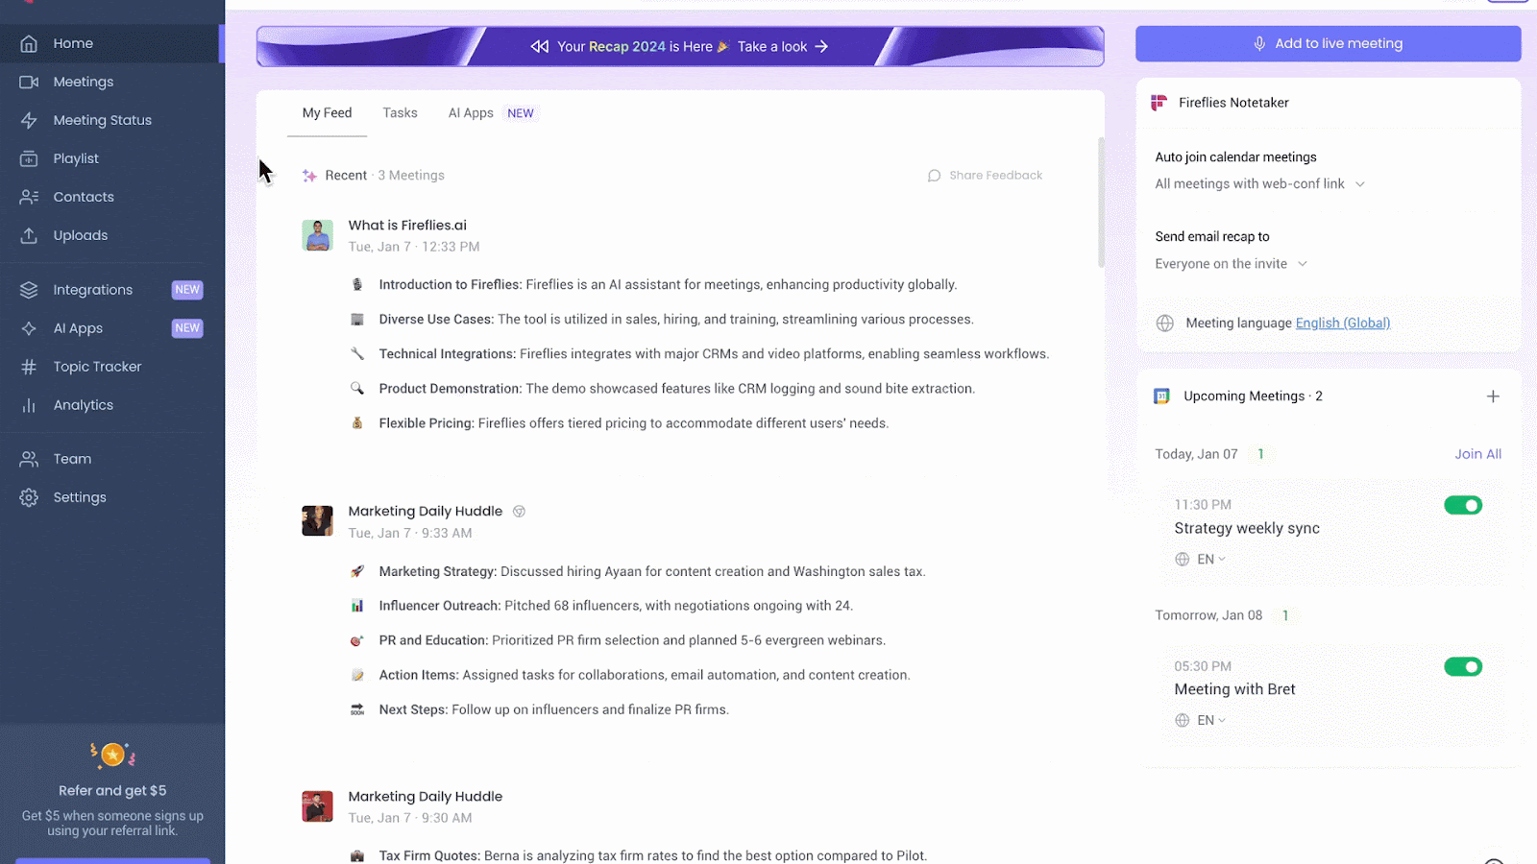
Task: Select the Flexible Pricing summary line
Action: tap(634, 423)
